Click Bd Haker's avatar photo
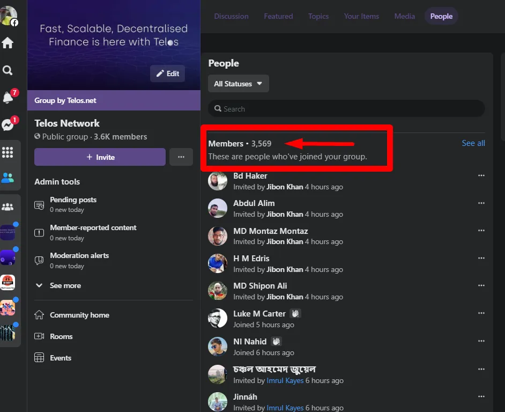Image resolution: width=505 pixels, height=412 pixels. click(218, 181)
